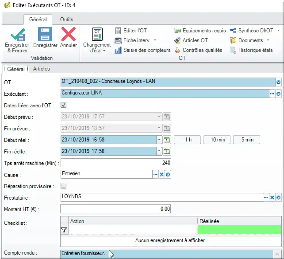Browse Prestataire with ellipsis button
The height and width of the screenshot is (259, 284).
click(x=266, y=197)
